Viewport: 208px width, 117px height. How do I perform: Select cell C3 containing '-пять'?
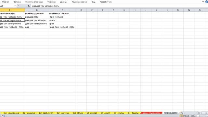(x=62, y=20)
